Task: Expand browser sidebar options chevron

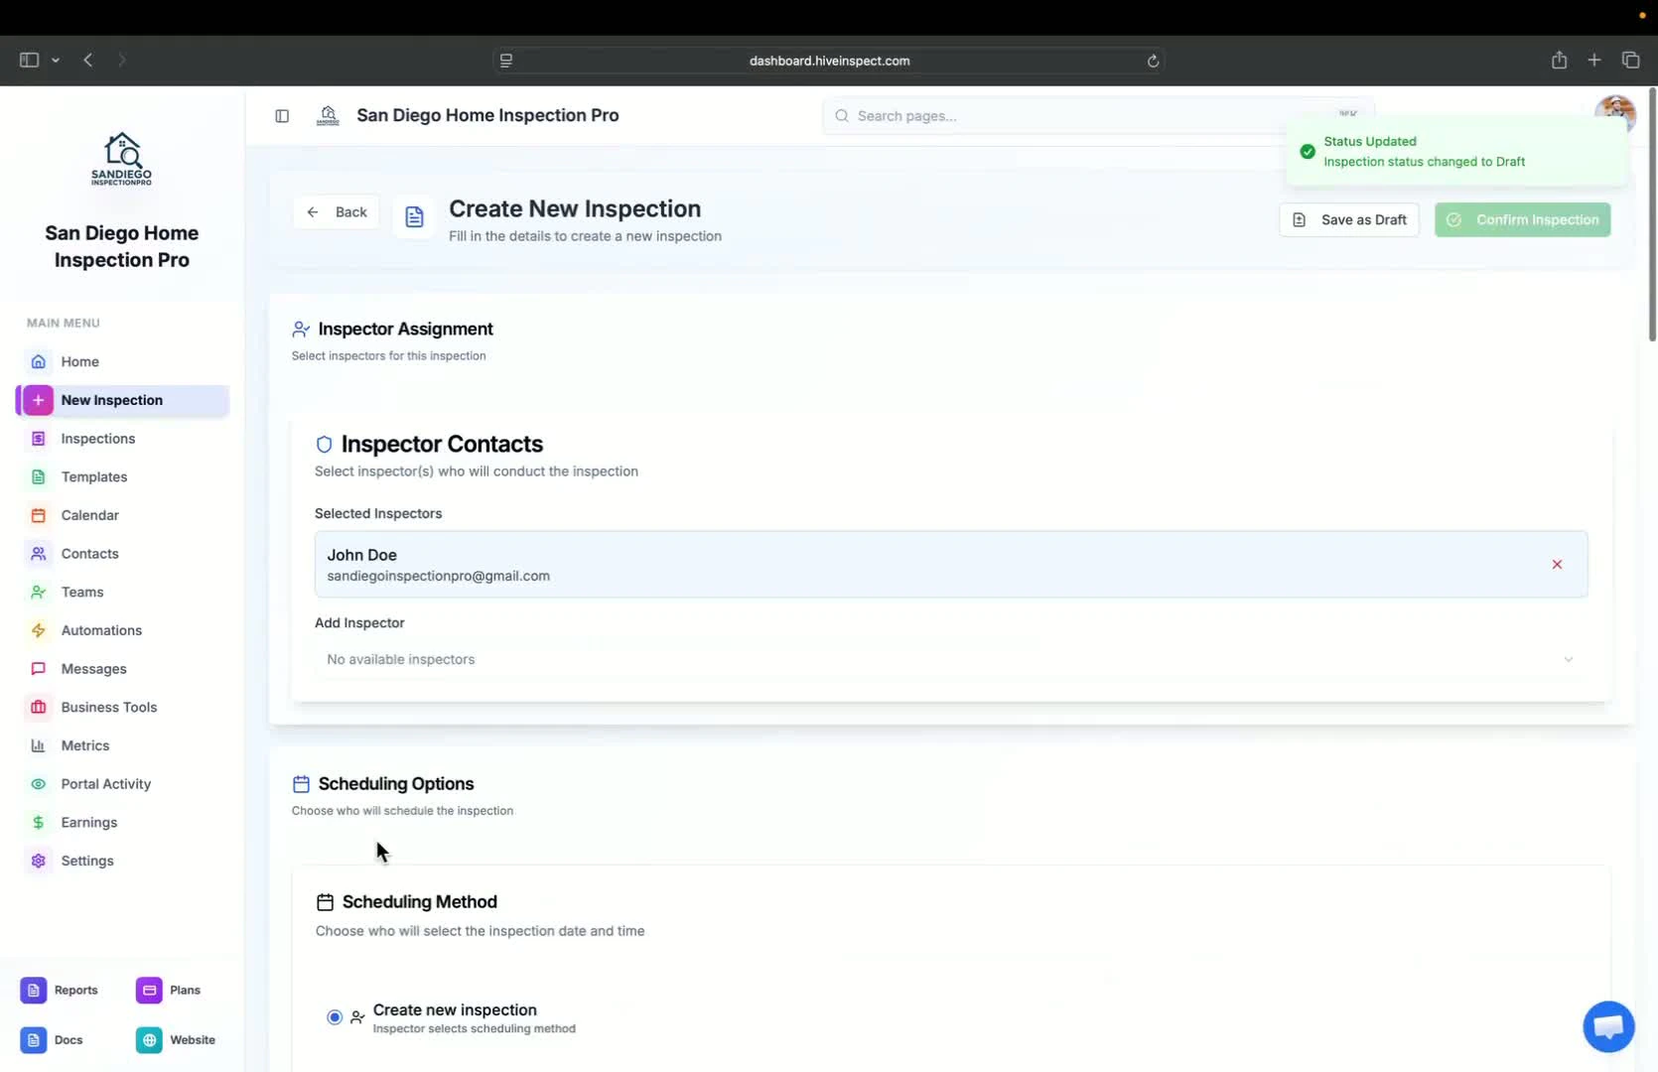Action: coord(56,61)
